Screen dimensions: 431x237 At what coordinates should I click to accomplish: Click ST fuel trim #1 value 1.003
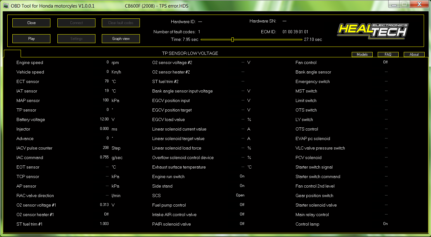click(x=104, y=224)
